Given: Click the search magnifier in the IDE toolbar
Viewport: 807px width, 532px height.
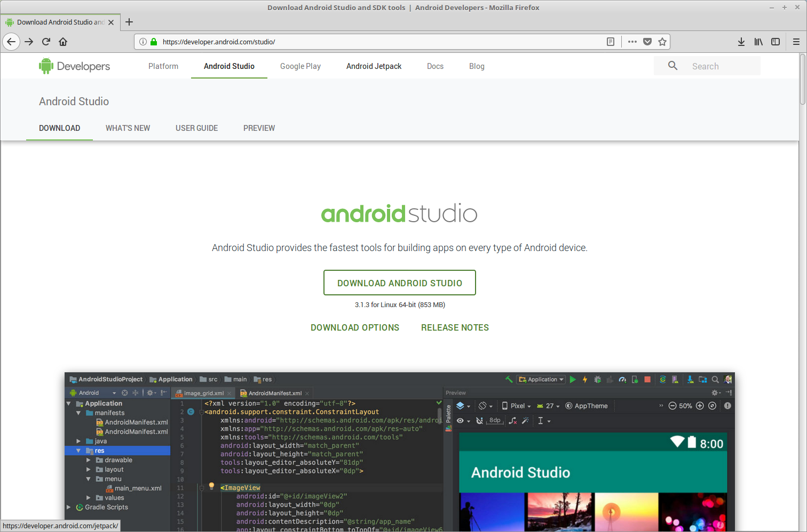Looking at the screenshot, I should point(715,379).
